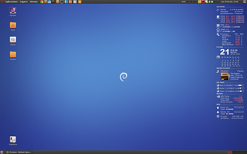The image size is (247, 154).
Task: Switch to the second workspace
Action: (x=235, y=152)
